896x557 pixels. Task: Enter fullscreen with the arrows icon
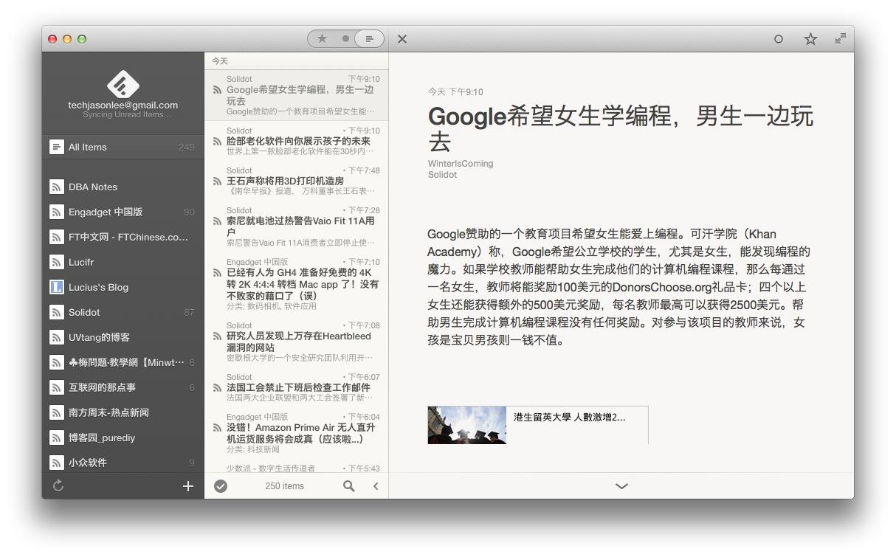click(x=841, y=38)
